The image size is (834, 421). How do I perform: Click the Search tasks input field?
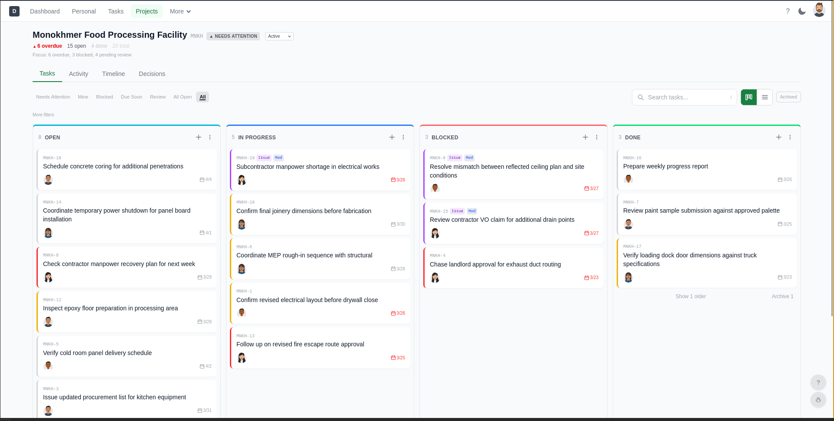684,97
